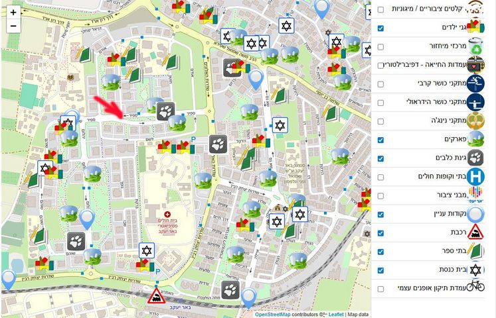496x318 pixels.
Task: Click the dog park marker left of the P sign
Action: [218, 143]
